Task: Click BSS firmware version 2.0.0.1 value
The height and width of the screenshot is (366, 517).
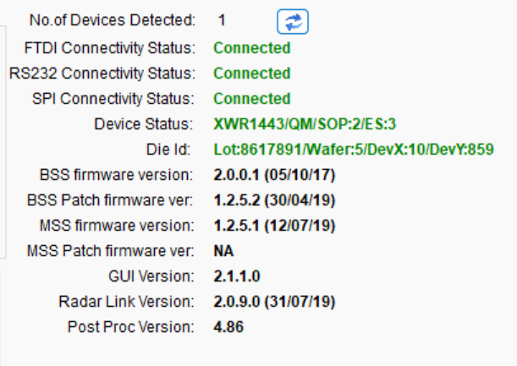Action: click(274, 175)
